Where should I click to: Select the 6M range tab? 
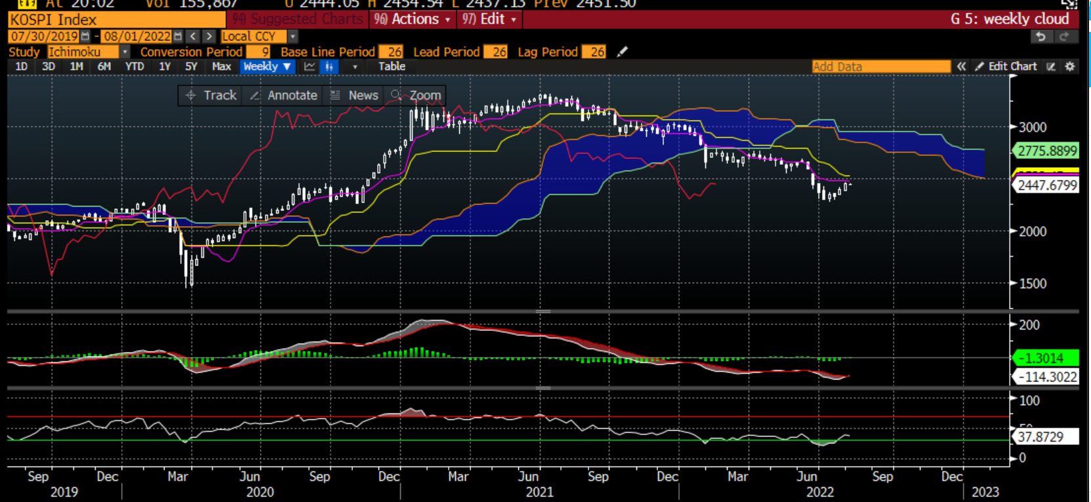pyautogui.click(x=104, y=66)
